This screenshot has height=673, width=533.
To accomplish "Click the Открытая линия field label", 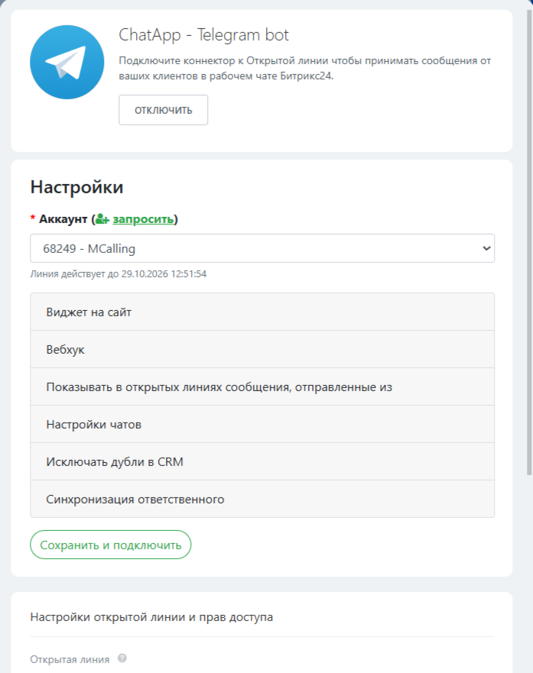I will pos(70,659).
